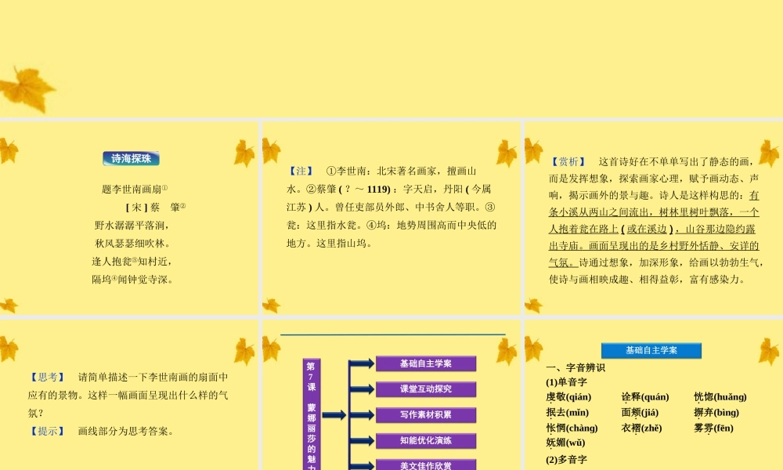The image size is (783, 470).
Task: Select the entry 恍惚(huǎng)
Action: [720, 398]
